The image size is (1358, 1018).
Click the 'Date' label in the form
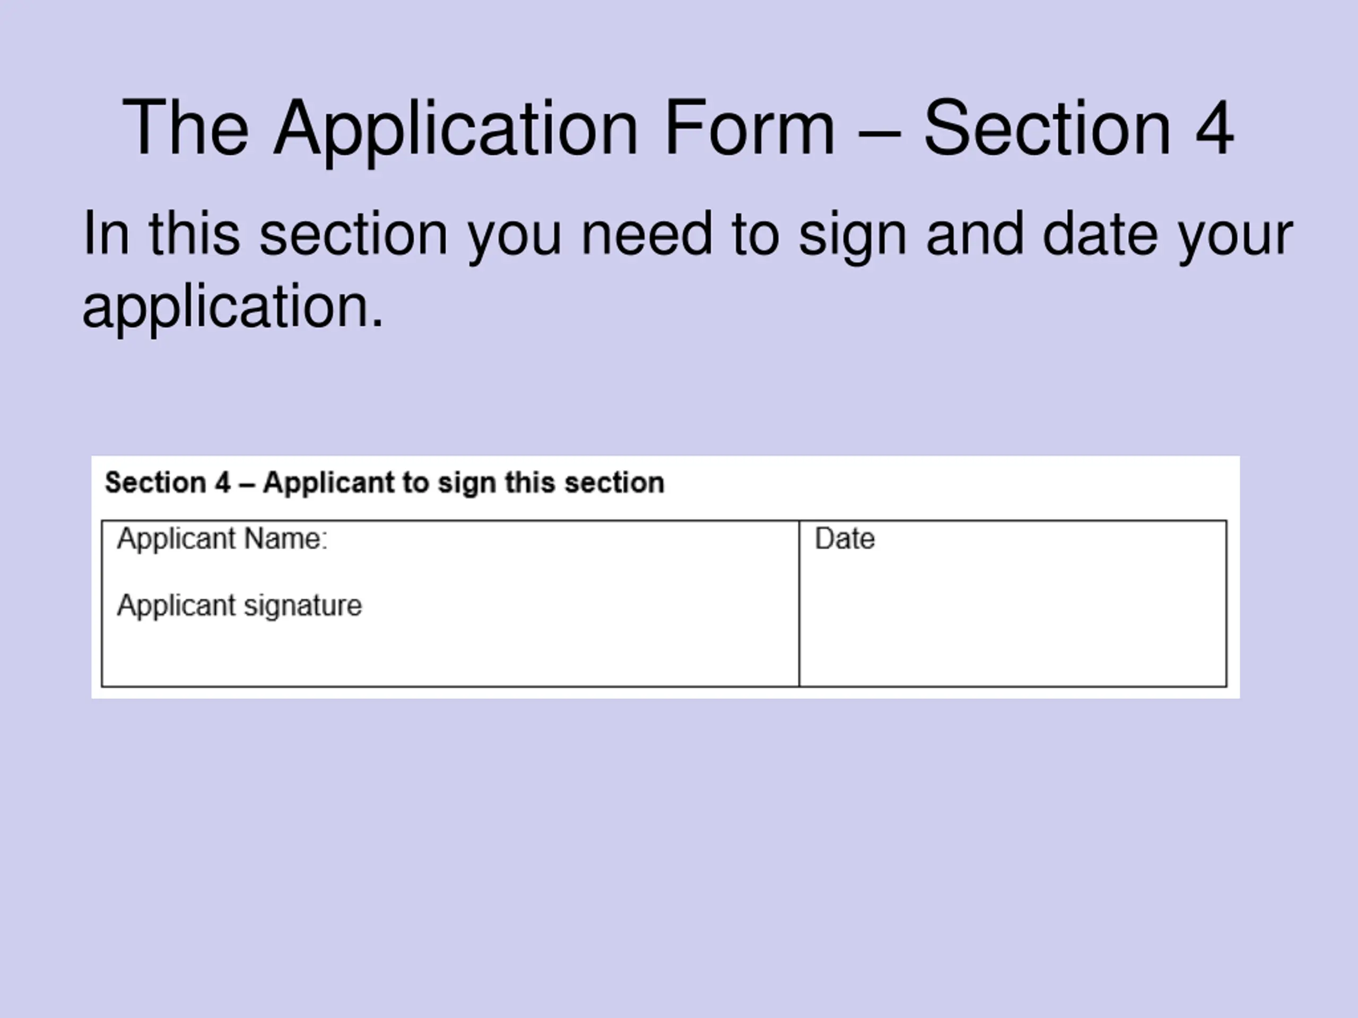click(844, 539)
